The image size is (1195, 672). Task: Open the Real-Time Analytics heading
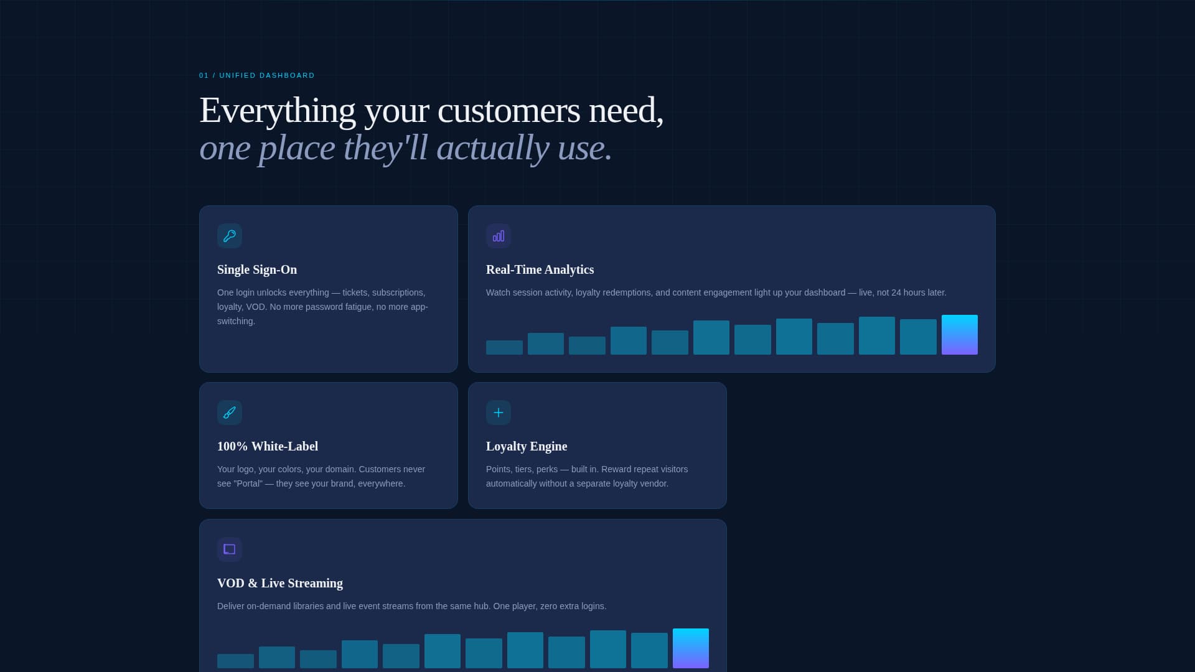coord(540,269)
